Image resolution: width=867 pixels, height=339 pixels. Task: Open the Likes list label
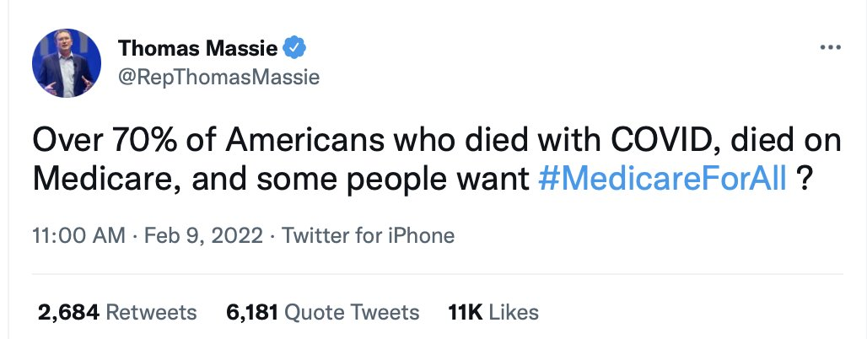click(x=514, y=313)
